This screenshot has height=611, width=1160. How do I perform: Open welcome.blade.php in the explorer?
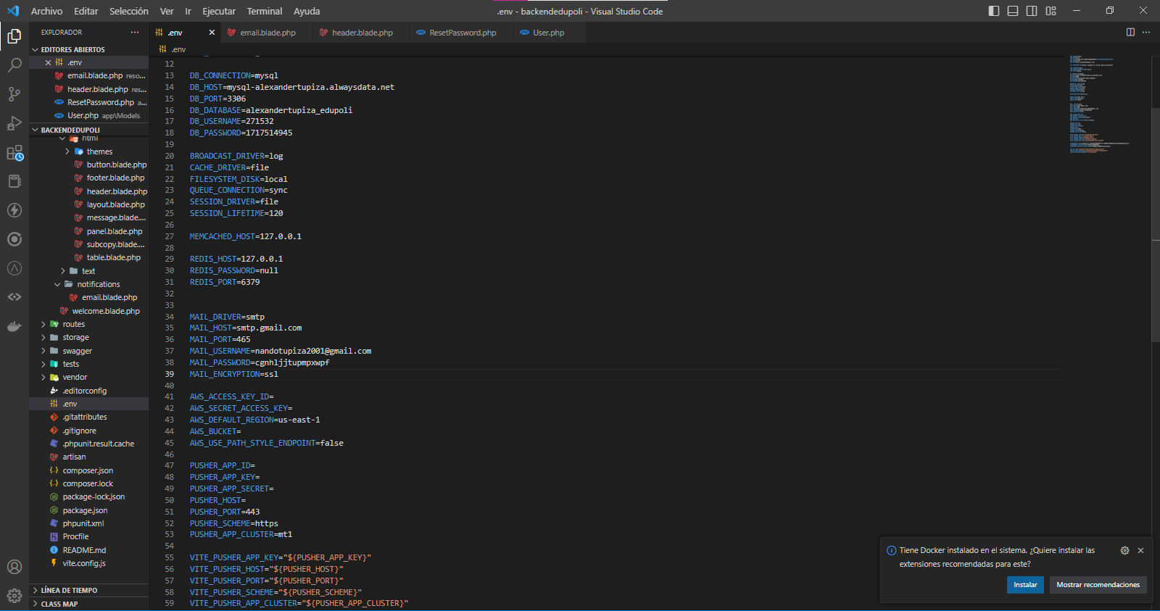click(x=106, y=311)
